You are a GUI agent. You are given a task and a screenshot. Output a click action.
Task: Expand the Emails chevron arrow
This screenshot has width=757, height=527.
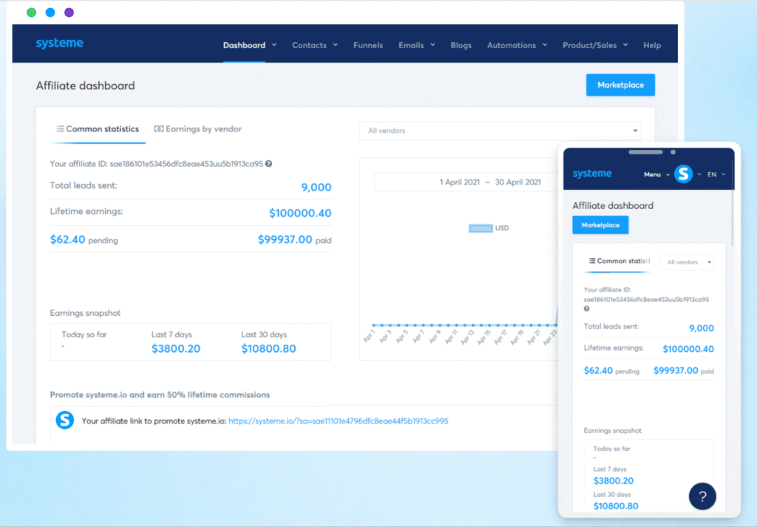(x=432, y=45)
